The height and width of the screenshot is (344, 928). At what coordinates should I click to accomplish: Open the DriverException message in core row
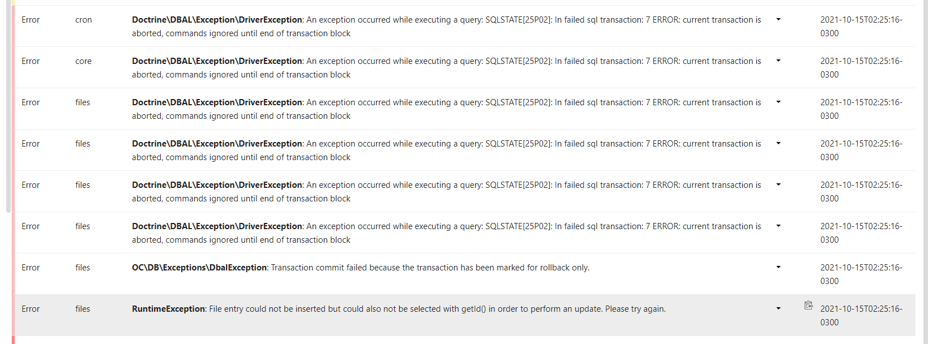(447, 68)
